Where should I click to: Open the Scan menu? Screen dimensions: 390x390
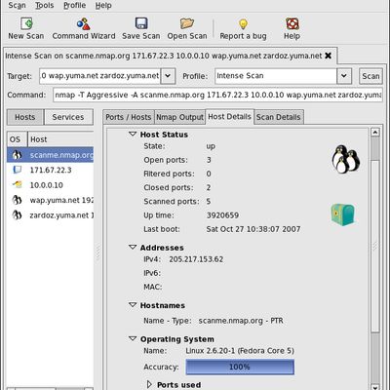[x=17, y=6]
